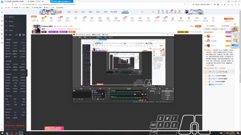The height and width of the screenshot is (135, 241).
Task: Open the heart follow-list icon in header
Action: pos(163,11)
